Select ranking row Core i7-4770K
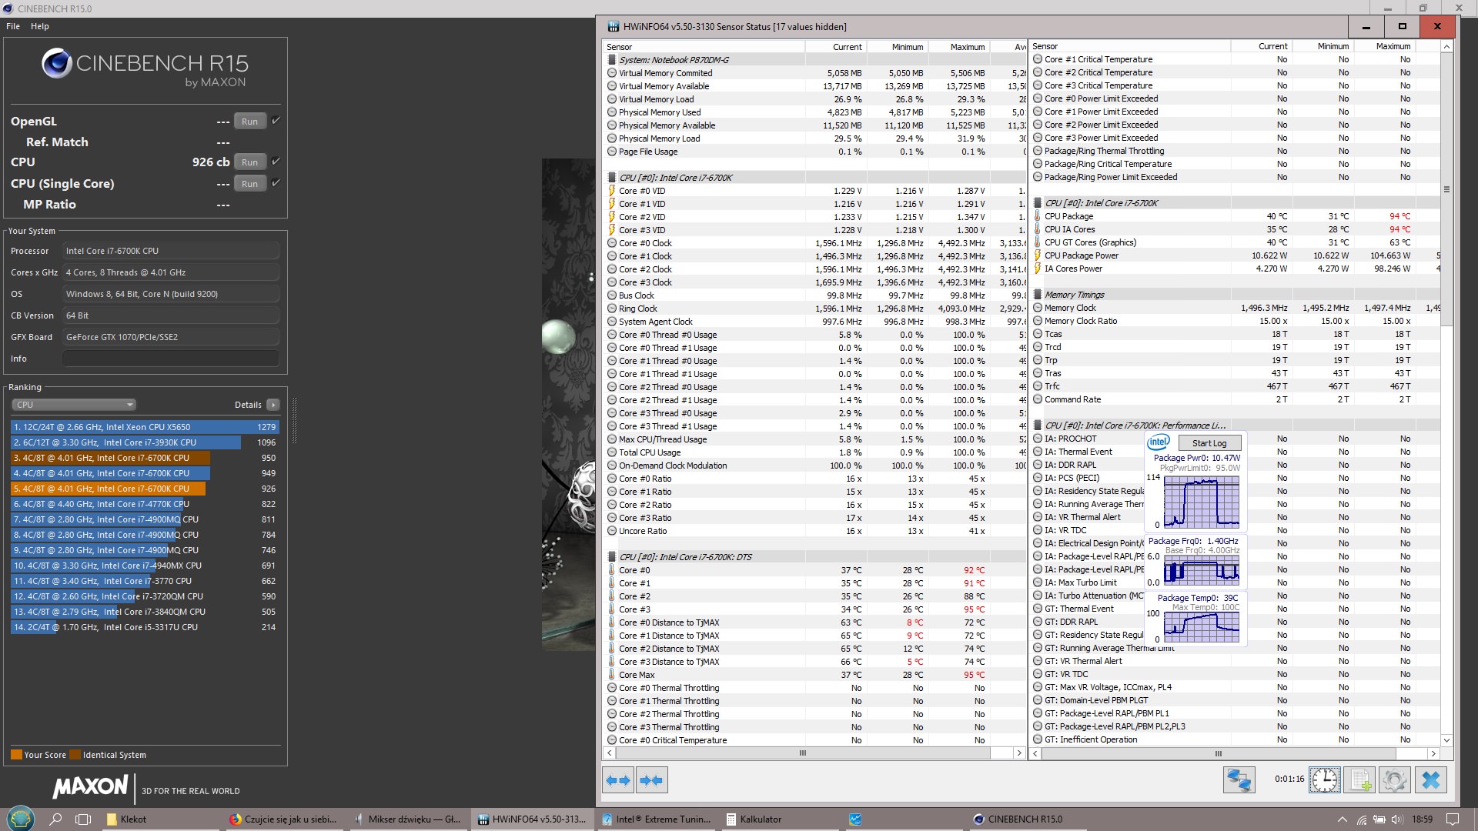1478x831 pixels. click(x=145, y=504)
